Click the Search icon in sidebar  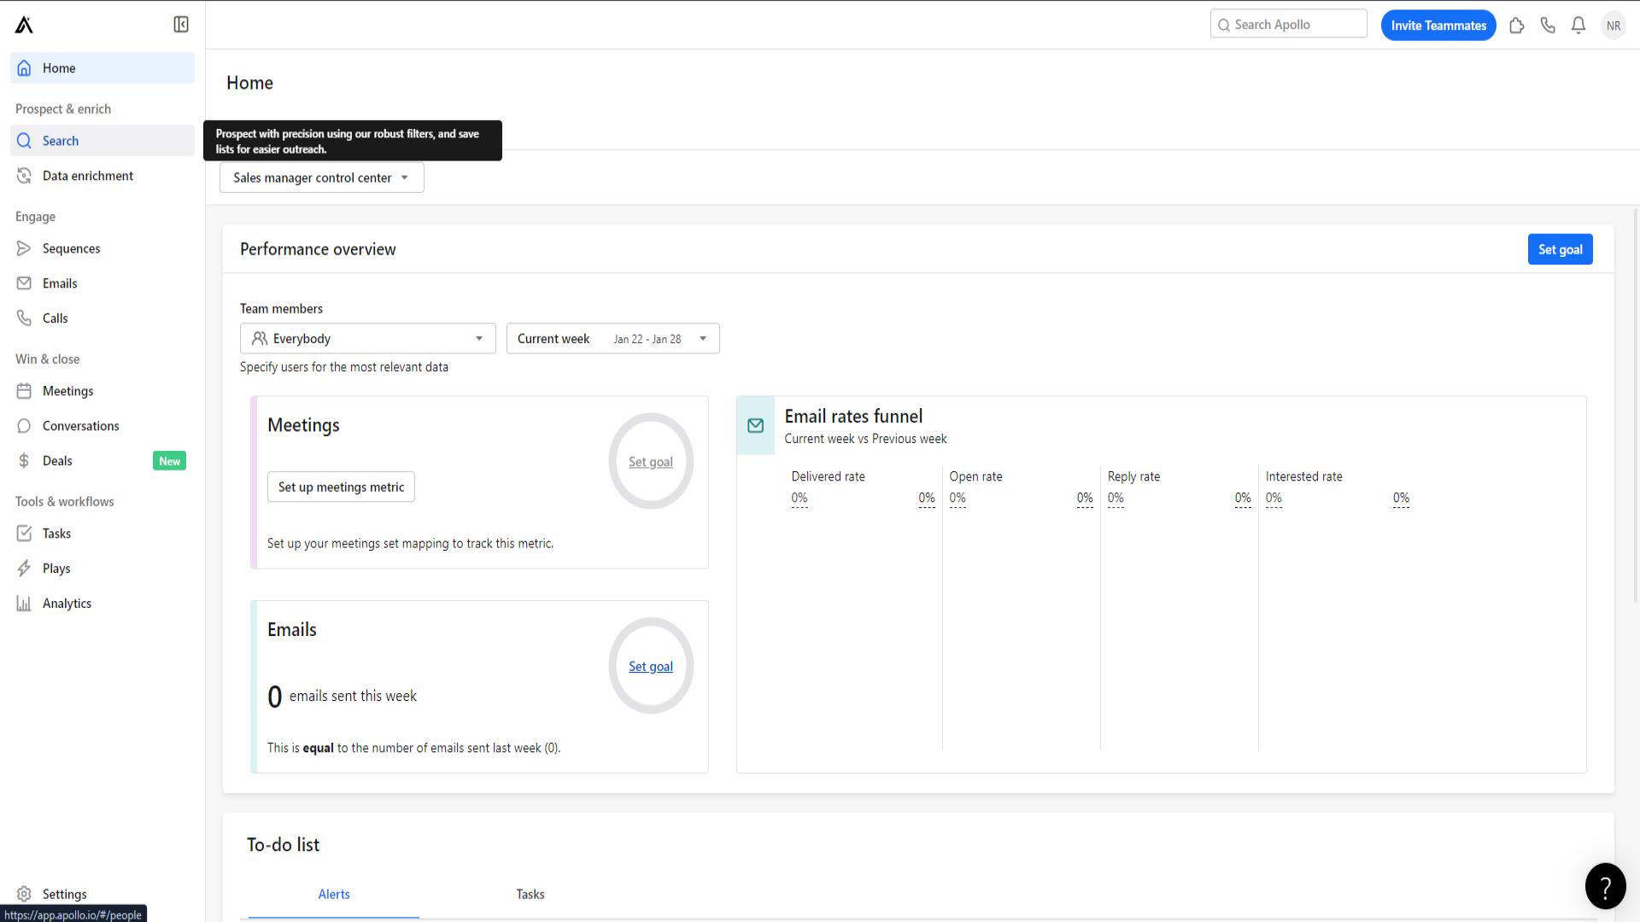coord(24,140)
